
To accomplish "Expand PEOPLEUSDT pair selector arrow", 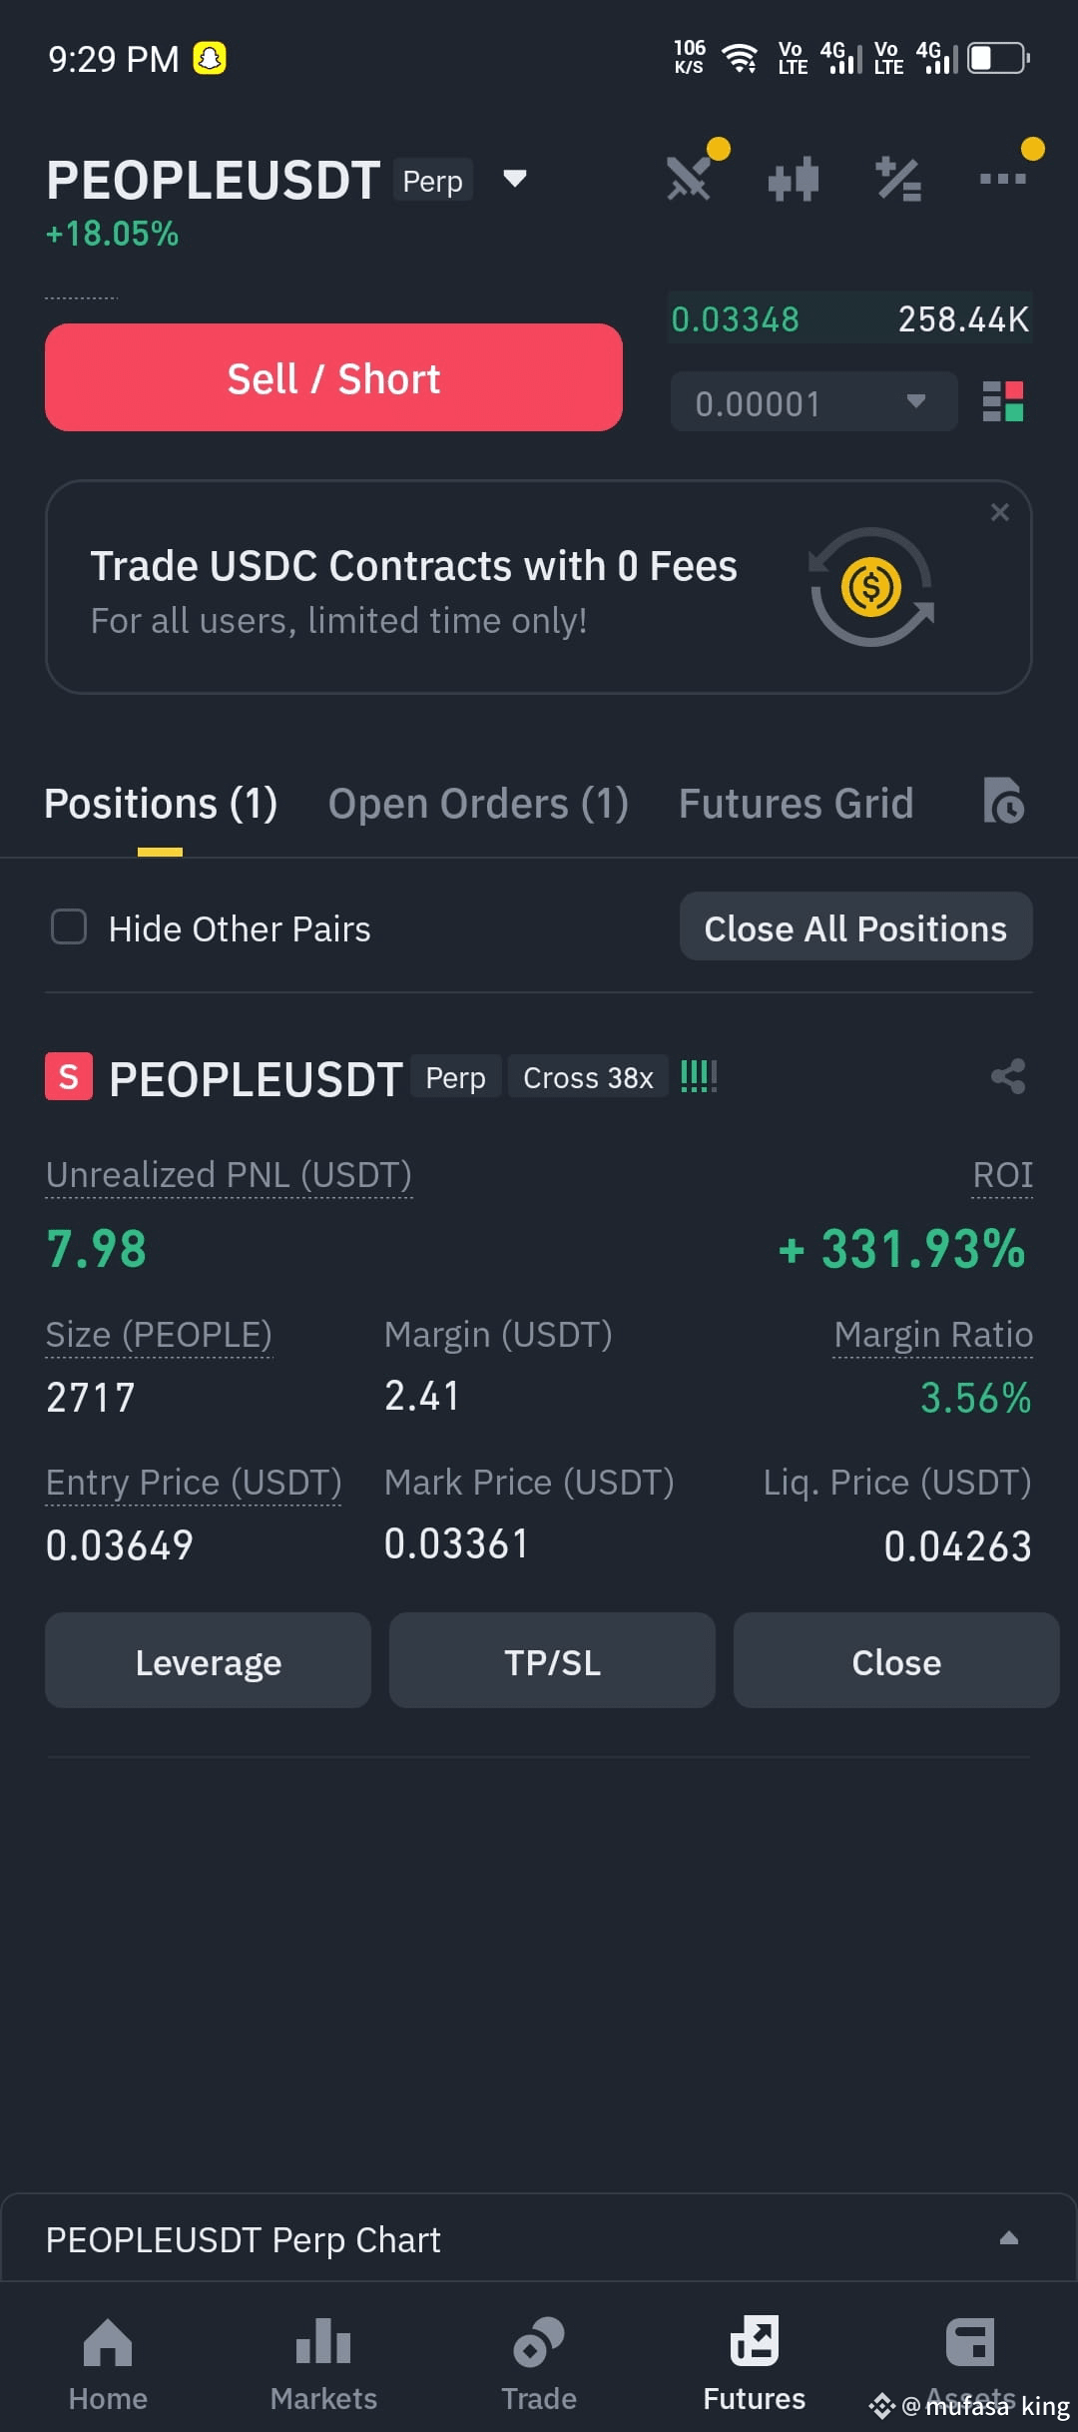I will (x=515, y=179).
